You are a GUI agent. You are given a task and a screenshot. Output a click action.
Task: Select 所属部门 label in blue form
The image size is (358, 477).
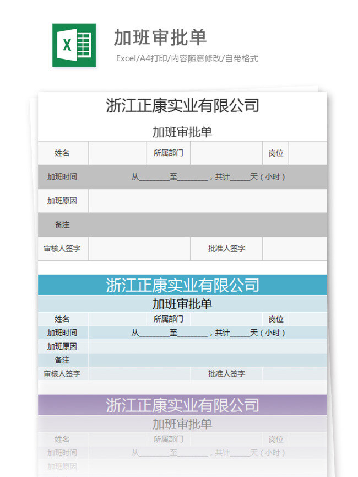169,319
